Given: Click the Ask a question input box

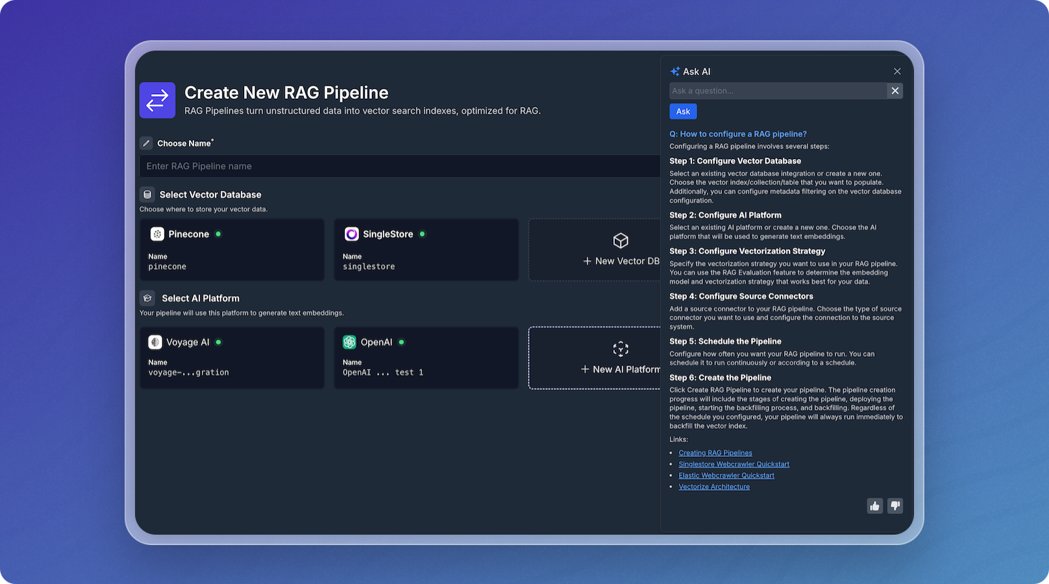Looking at the screenshot, I should [778, 91].
